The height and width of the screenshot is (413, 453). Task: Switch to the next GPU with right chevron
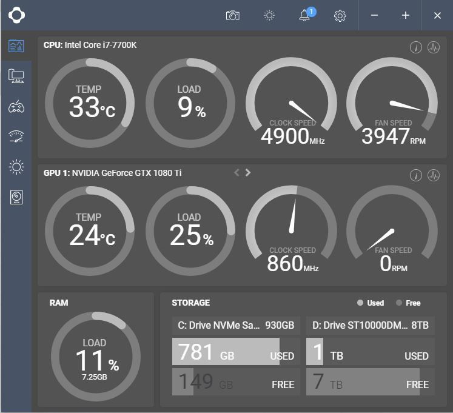pos(248,173)
